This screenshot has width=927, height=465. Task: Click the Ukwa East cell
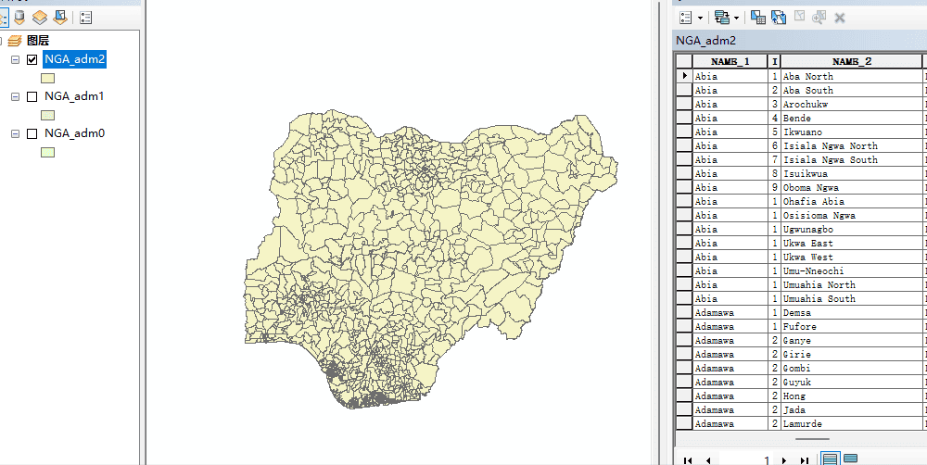point(852,243)
